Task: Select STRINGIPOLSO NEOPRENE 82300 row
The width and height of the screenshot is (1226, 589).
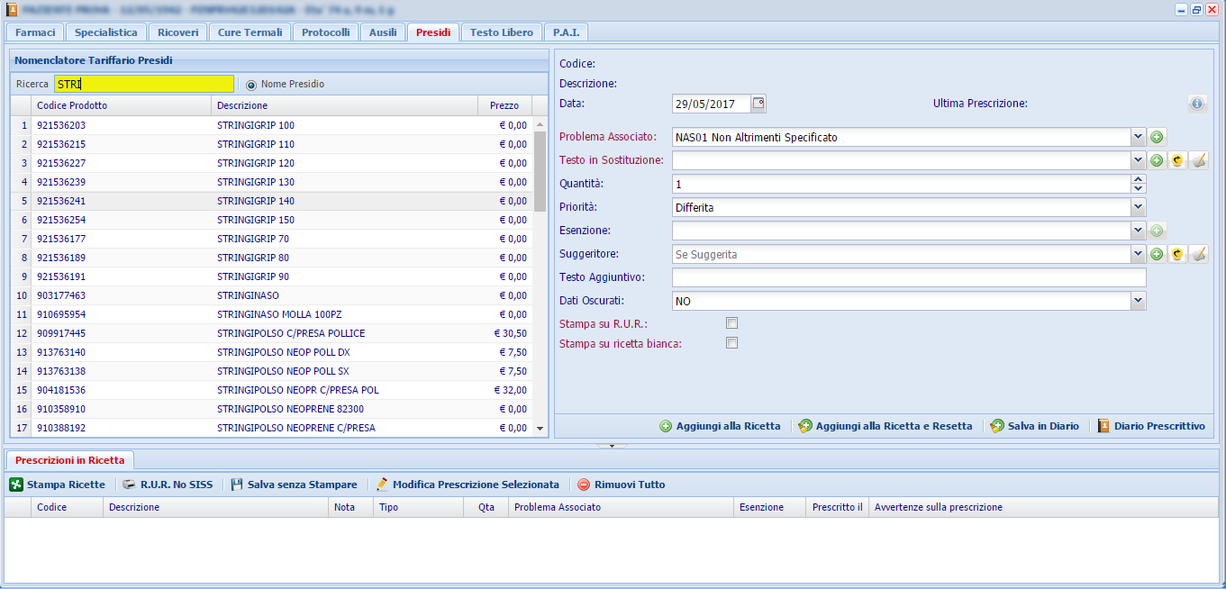Action: click(x=271, y=409)
